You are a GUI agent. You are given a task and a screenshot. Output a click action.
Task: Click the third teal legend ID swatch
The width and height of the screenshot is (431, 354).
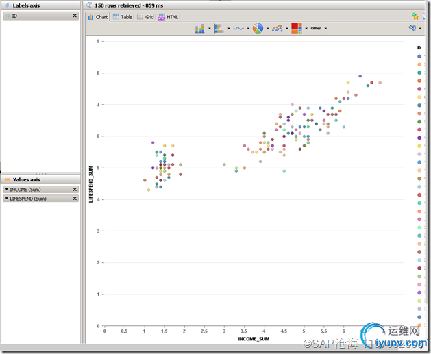[x=419, y=73]
